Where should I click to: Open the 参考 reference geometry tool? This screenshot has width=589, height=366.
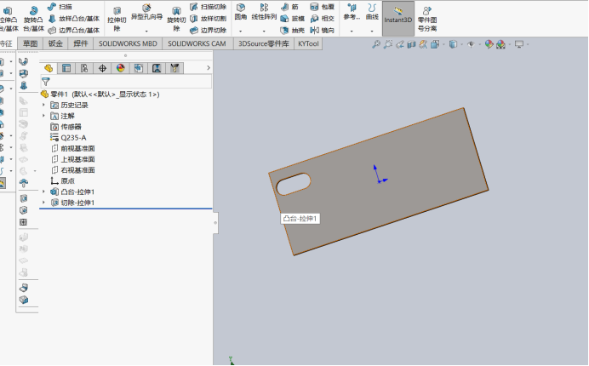pyautogui.click(x=352, y=12)
